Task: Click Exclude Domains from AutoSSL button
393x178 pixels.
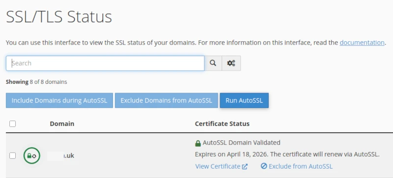Action: click(167, 101)
